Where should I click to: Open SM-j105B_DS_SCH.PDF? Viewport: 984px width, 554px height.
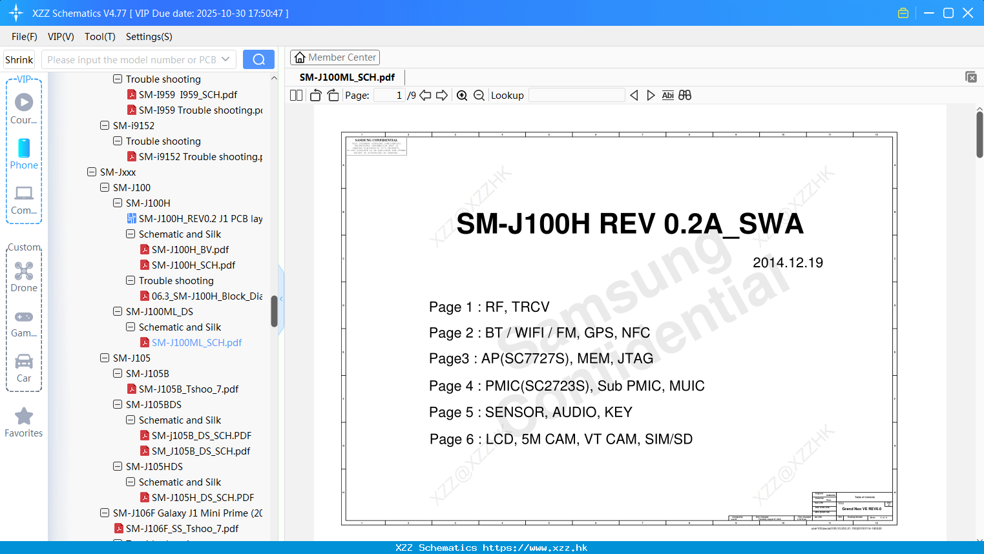click(x=195, y=435)
